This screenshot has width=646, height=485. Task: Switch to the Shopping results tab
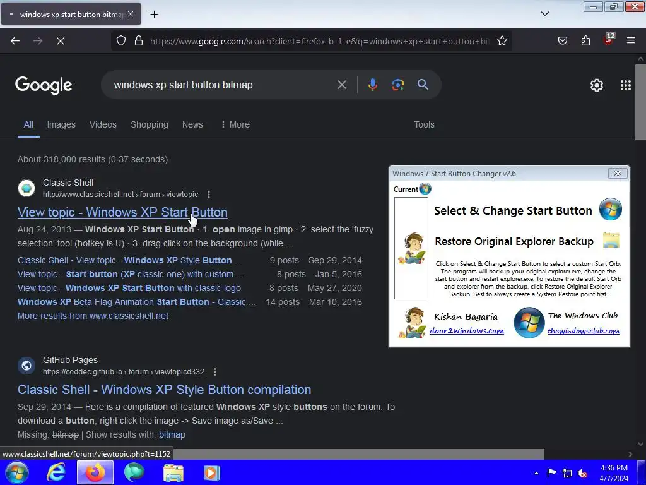149,124
